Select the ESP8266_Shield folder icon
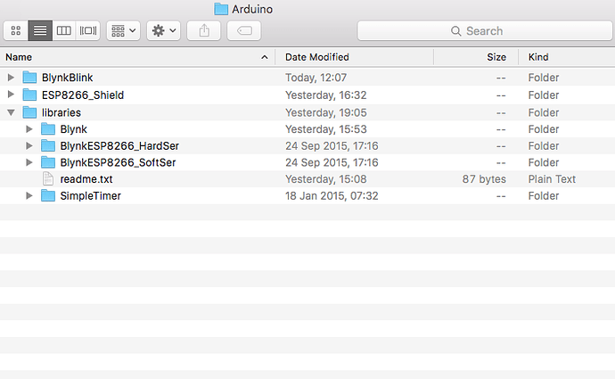The height and width of the screenshot is (379, 615). click(29, 95)
